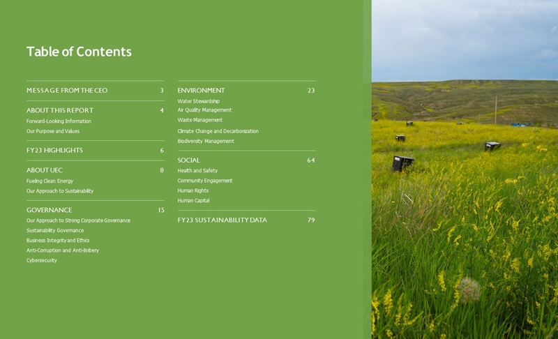
Task: Click the Fueling Clean Energy link
Action: (50, 181)
